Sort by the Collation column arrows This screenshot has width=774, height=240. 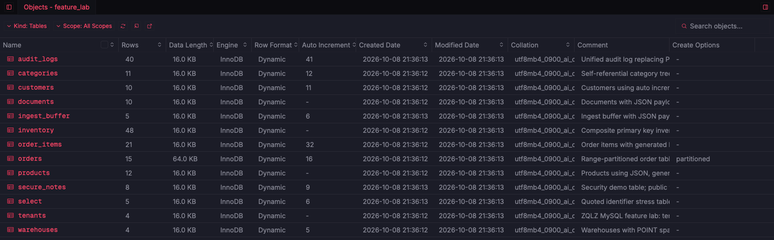568,45
